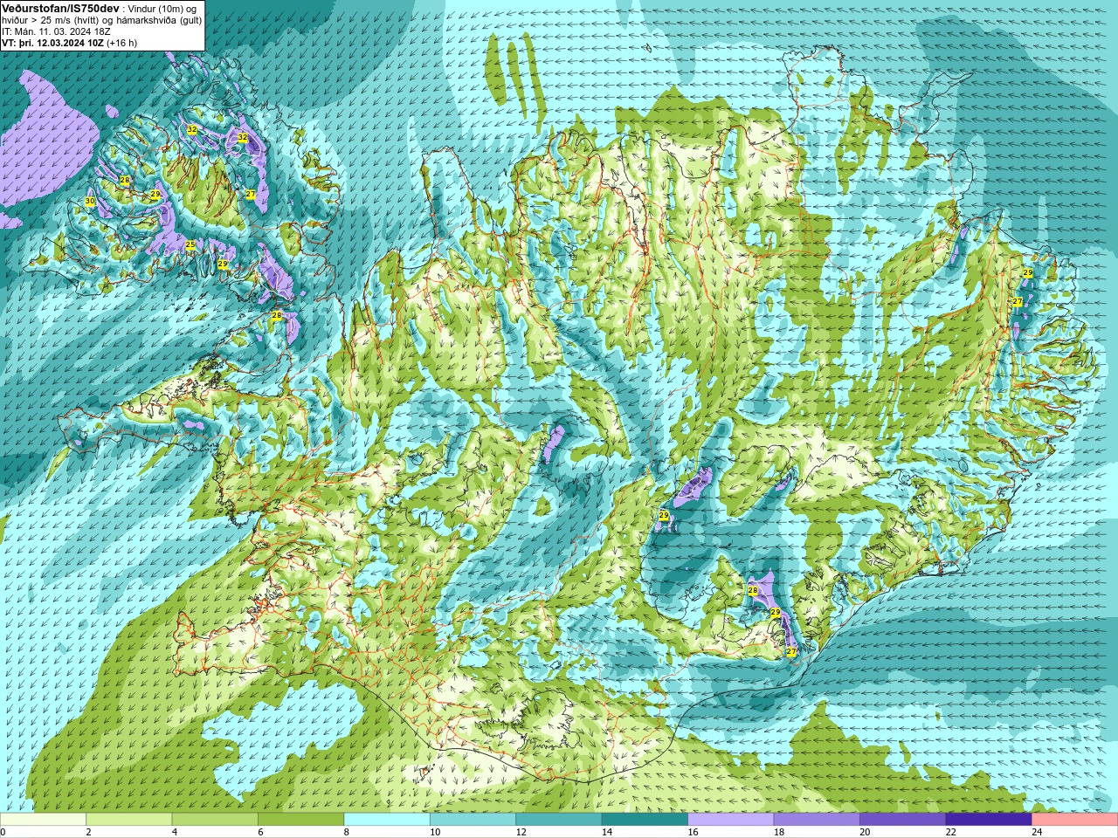This screenshot has width=1118, height=838.
Task: Click the yellow 30 gust label
Action: (90, 202)
